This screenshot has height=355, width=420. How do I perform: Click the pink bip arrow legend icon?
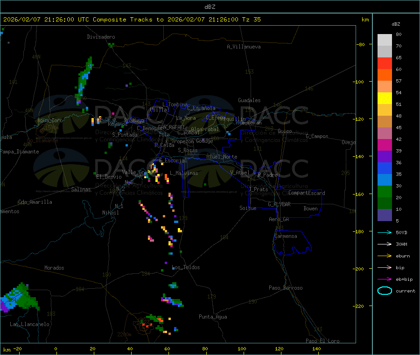tap(385, 267)
